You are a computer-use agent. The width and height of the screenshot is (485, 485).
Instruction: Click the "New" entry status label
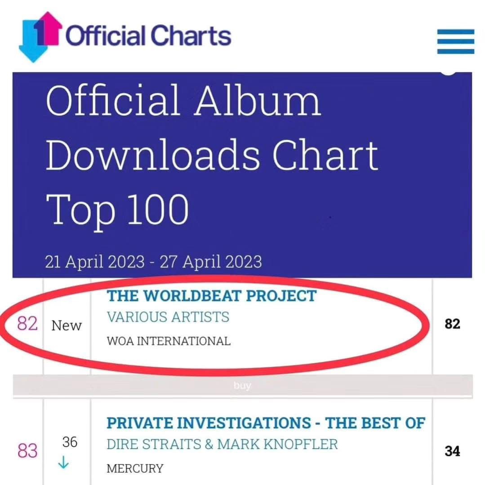(67, 325)
